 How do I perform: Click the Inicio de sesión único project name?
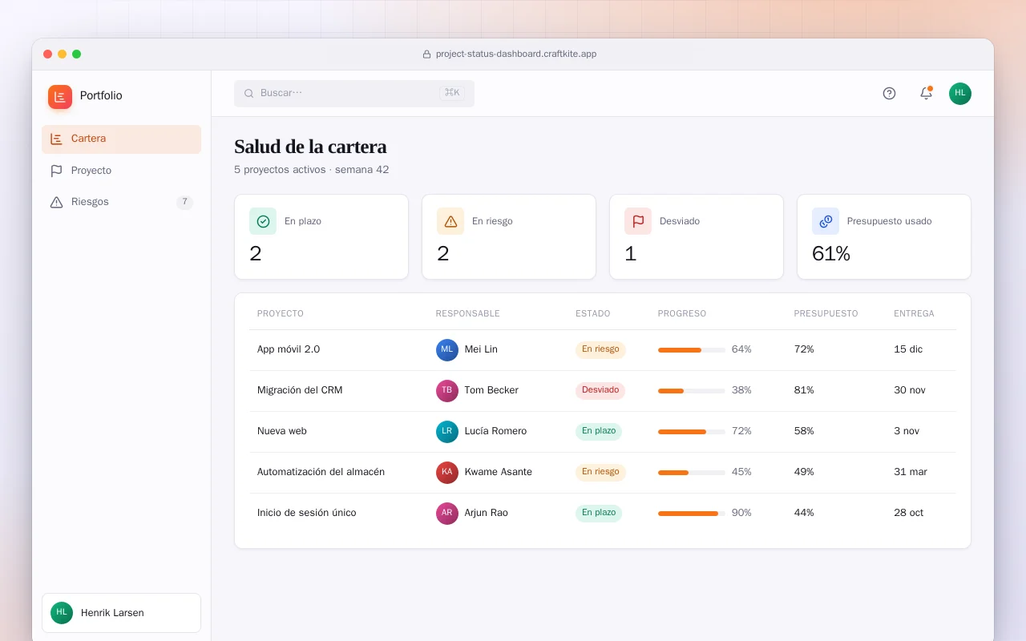pyautogui.click(x=306, y=514)
